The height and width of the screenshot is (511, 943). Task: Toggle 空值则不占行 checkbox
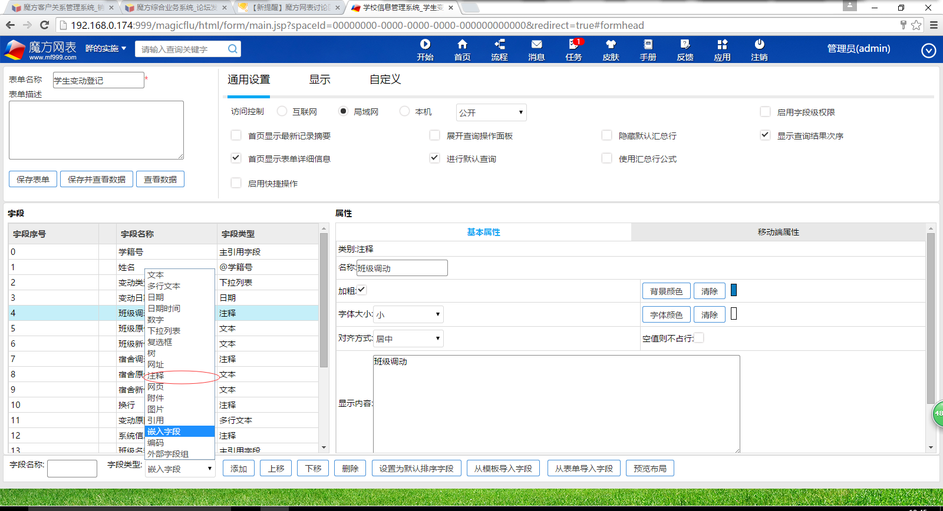(x=698, y=337)
